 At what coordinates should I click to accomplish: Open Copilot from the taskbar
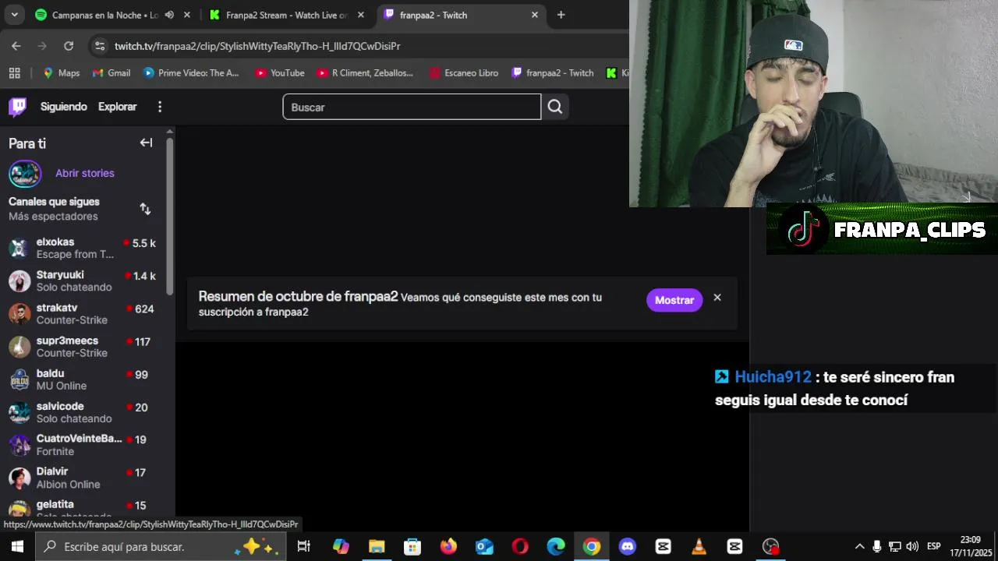point(341,546)
